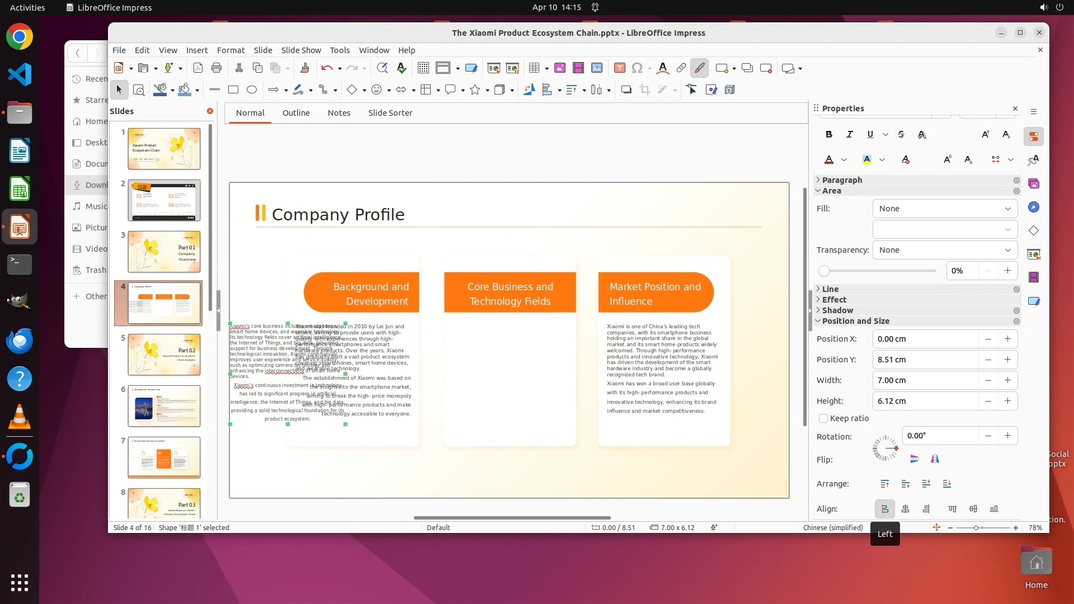
Task: Select the Rectangle drawing tool
Action: tap(233, 89)
